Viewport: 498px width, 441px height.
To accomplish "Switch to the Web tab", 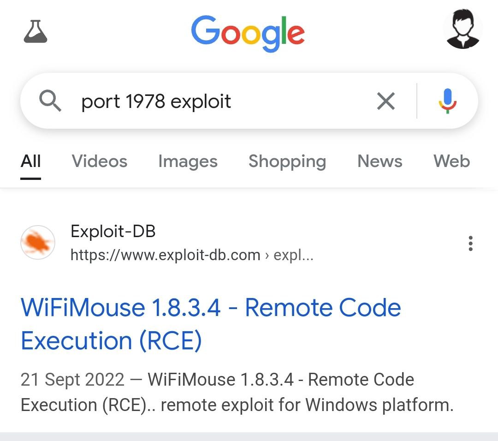I will [x=451, y=161].
